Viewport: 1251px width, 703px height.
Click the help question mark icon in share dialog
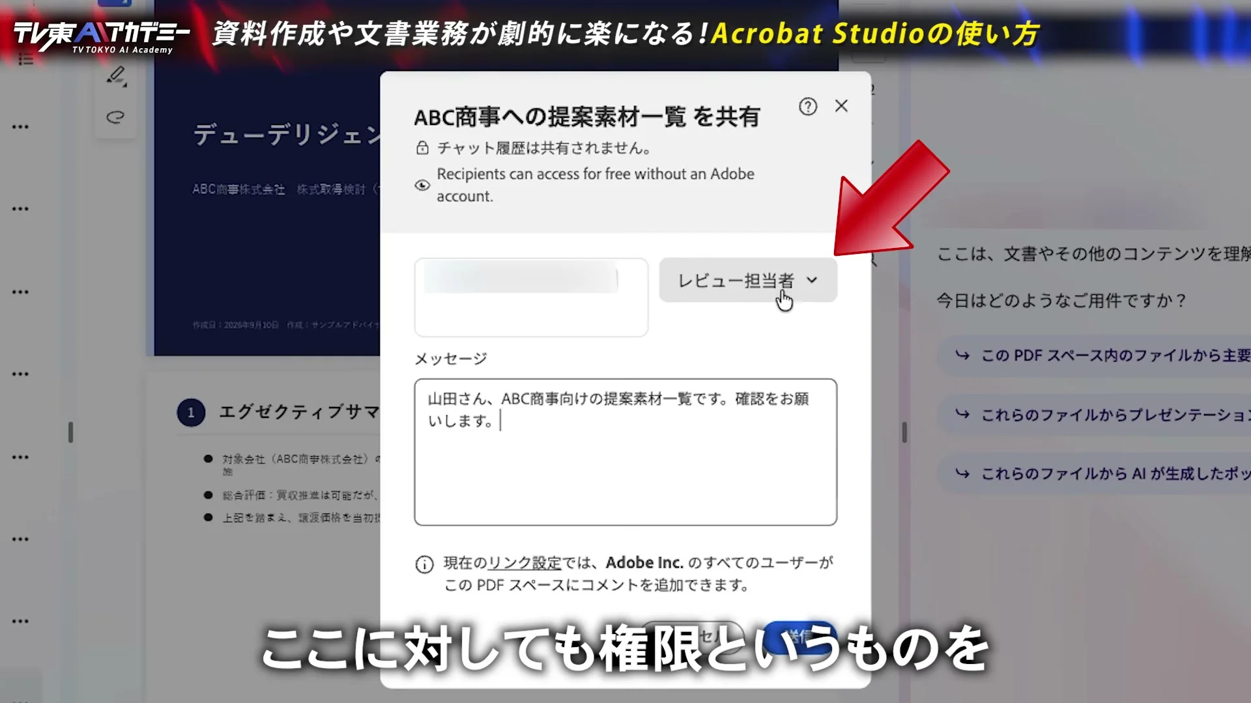coord(808,107)
